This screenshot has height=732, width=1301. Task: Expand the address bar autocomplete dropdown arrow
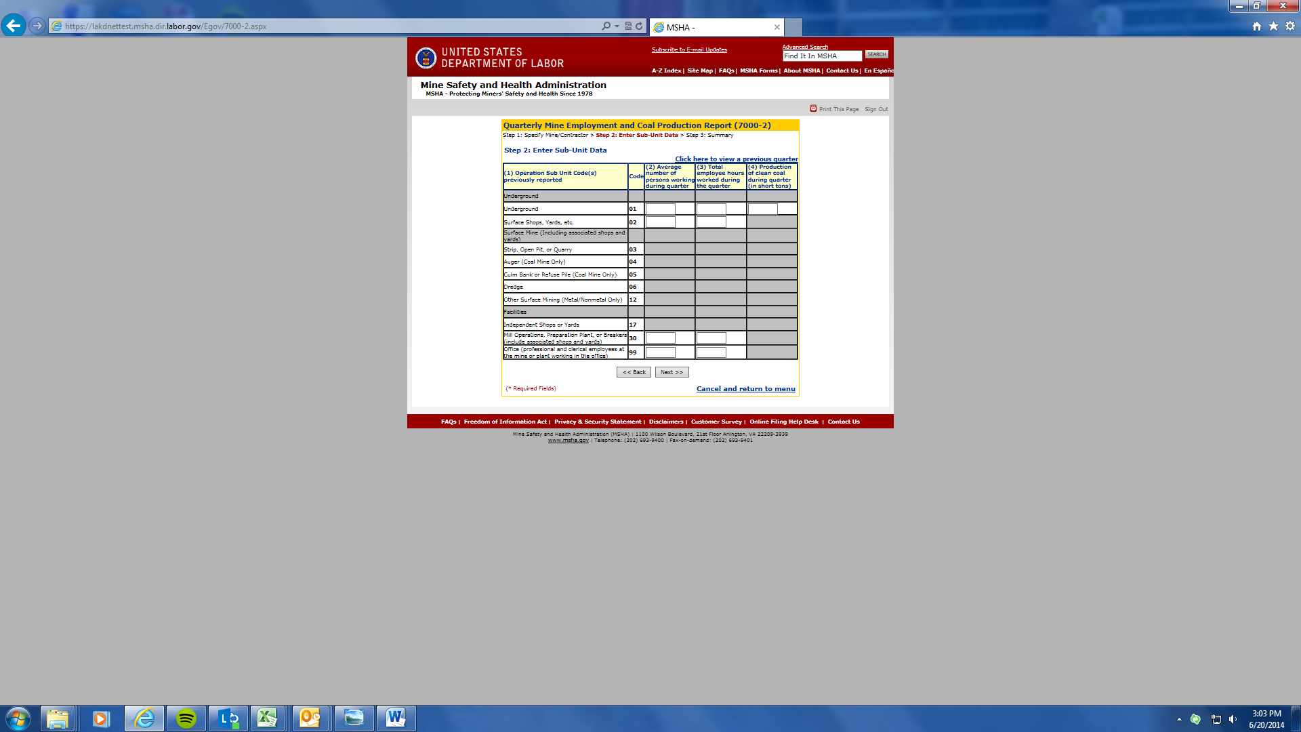click(x=617, y=26)
